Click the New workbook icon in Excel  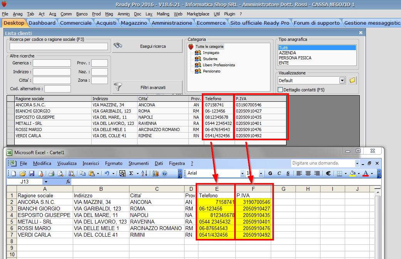point(14,173)
